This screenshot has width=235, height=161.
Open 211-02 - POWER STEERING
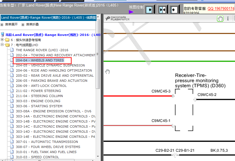(x=38, y=91)
